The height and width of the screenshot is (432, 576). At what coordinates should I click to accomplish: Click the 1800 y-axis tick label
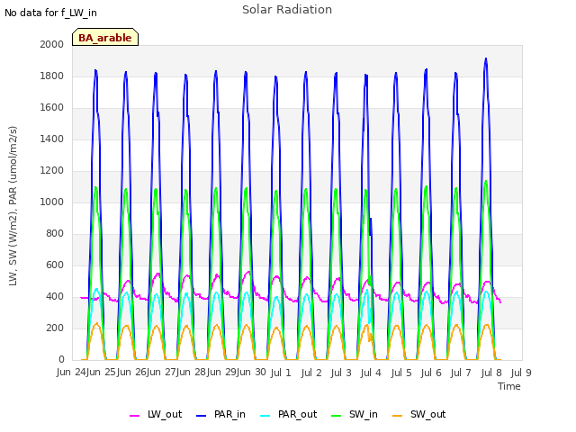52,76
